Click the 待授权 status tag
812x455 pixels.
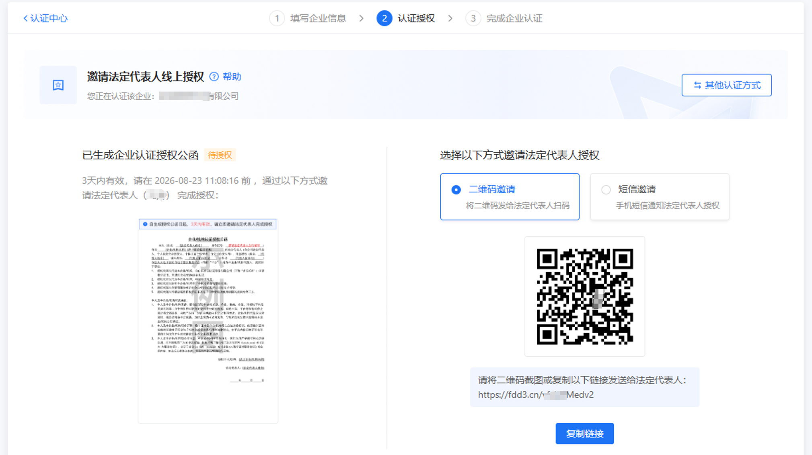pos(220,155)
